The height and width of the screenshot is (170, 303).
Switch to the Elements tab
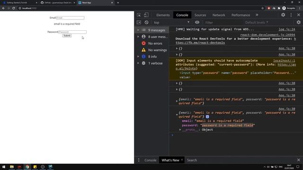tap(163, 15)
